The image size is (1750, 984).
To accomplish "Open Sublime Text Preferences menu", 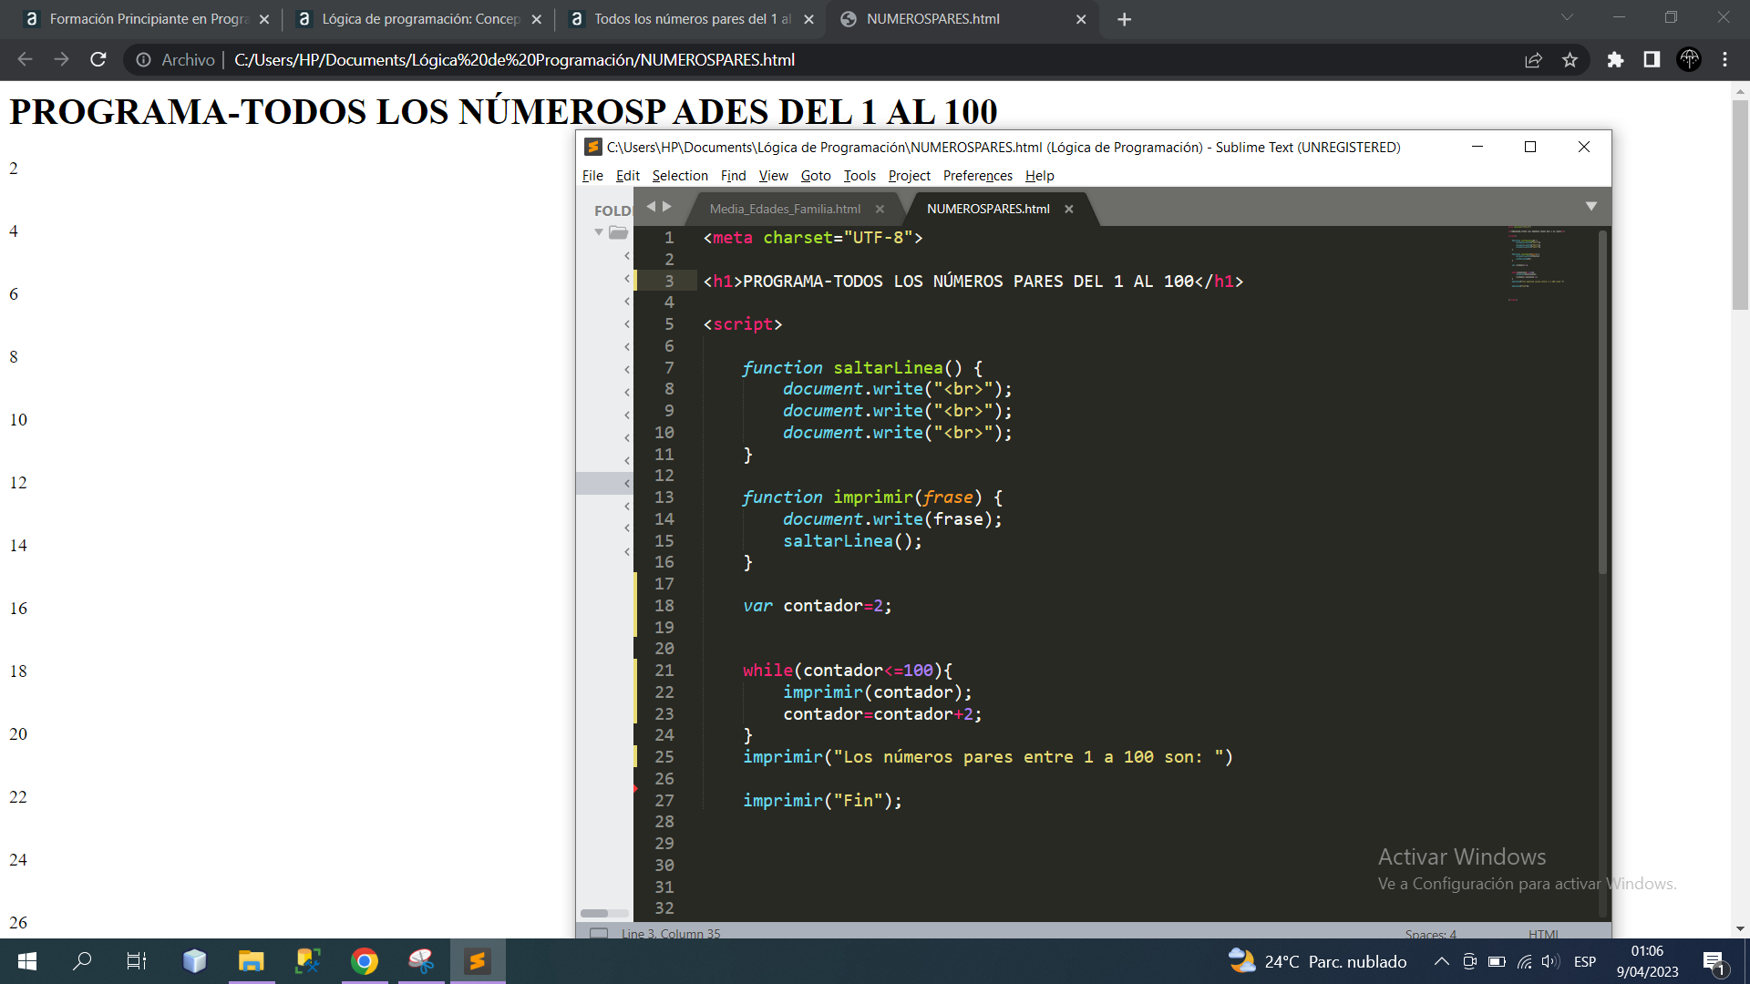I will 977,176.
